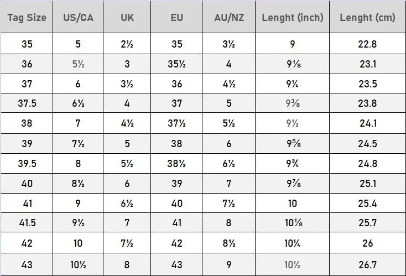This screenshot has width=406, height=276.
Task: Select the EU column header
Action: point(177,18)
